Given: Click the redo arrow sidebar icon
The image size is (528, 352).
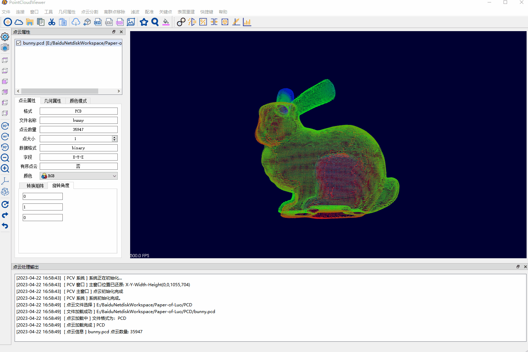Looking at the screenshot, I should (5, 215).
